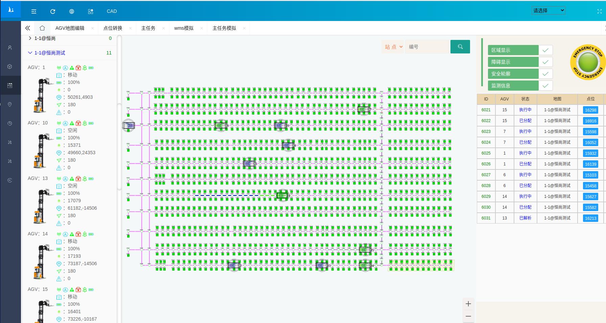Open the 请选择 dropdown

click(x=548, y=10)
